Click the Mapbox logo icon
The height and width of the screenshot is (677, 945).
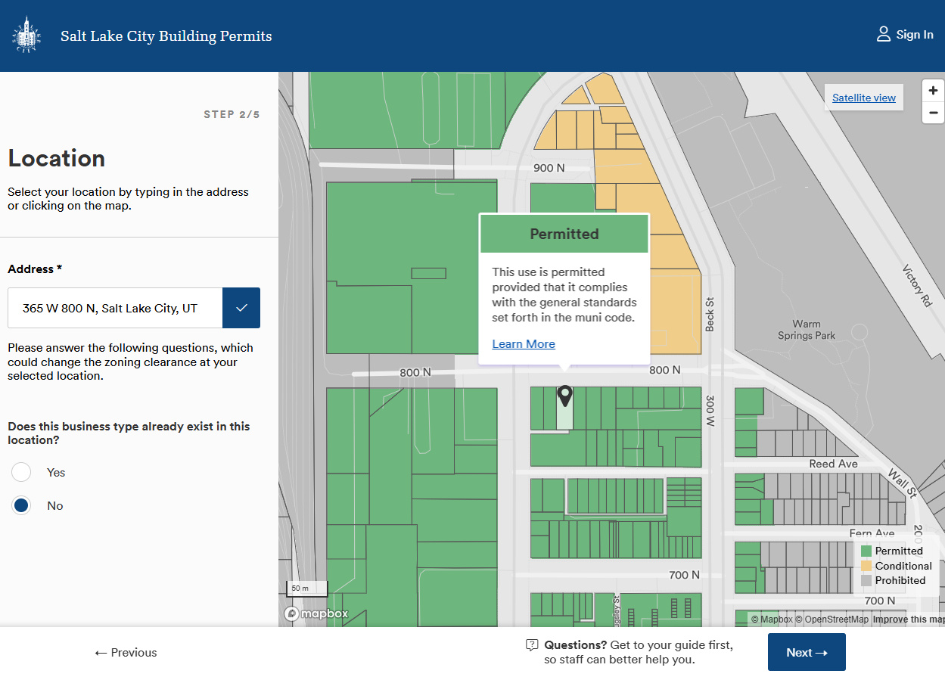[x=292, y=613]
